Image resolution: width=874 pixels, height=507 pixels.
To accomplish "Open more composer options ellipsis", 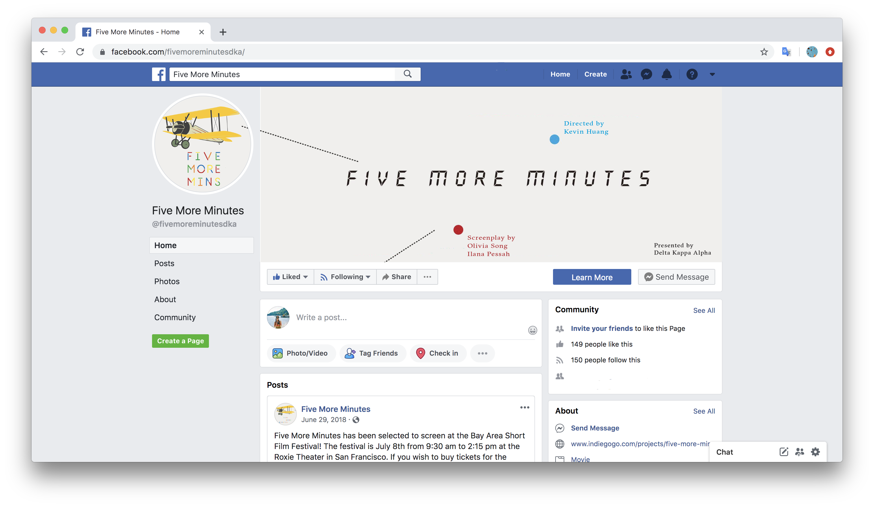I will 482,353.
